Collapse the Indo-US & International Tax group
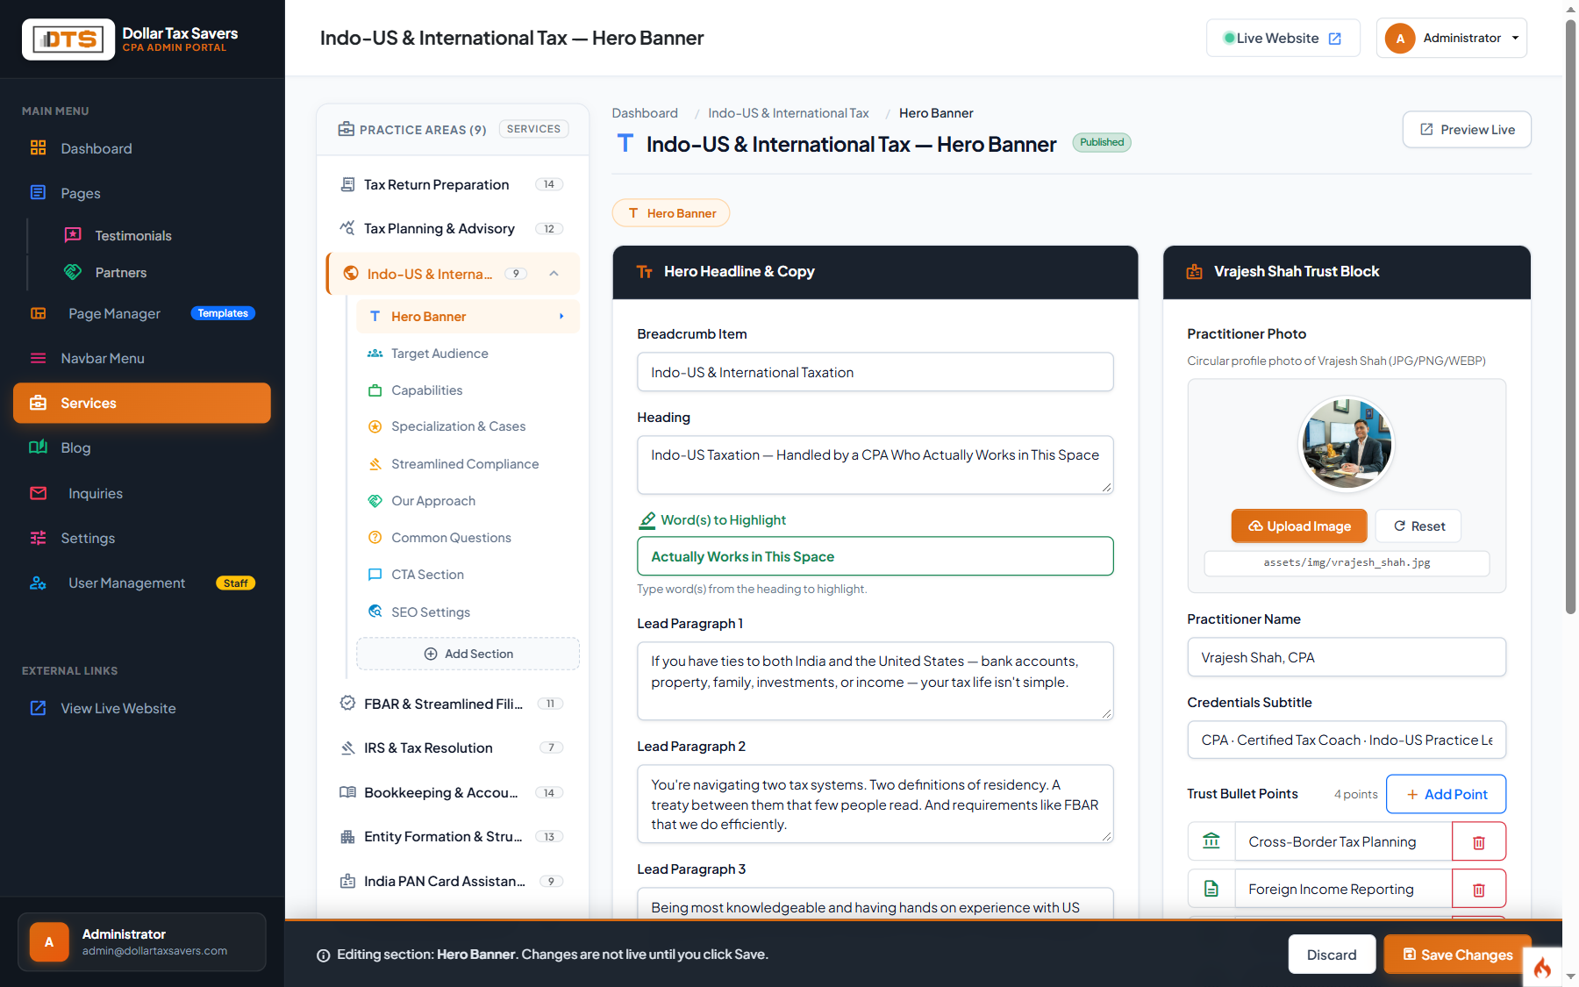 pyautogui.click(x=554, y=274)
